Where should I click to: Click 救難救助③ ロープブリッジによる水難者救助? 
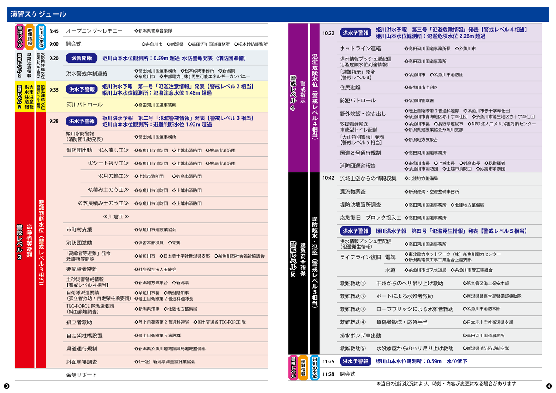pos(439,309)
